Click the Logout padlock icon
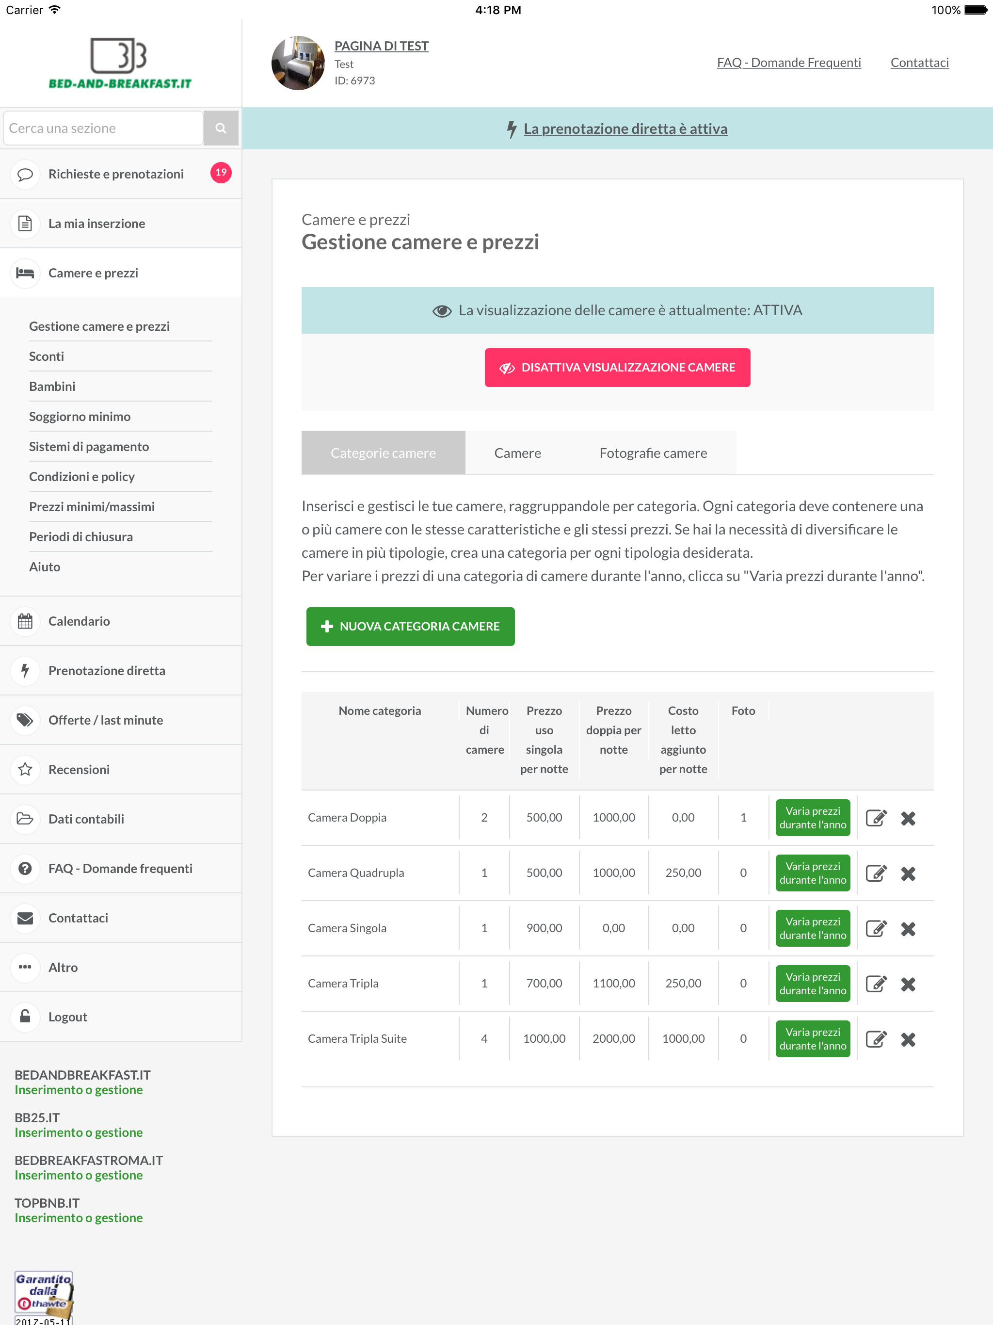Screen dimensions: 993x1325 click(x=25, y=1017)
